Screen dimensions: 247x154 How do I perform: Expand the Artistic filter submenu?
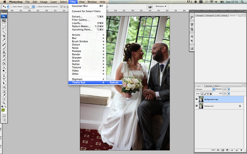click(87, 35)
